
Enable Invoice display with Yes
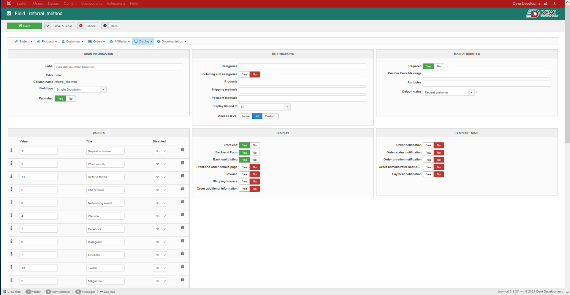point(244,174)
